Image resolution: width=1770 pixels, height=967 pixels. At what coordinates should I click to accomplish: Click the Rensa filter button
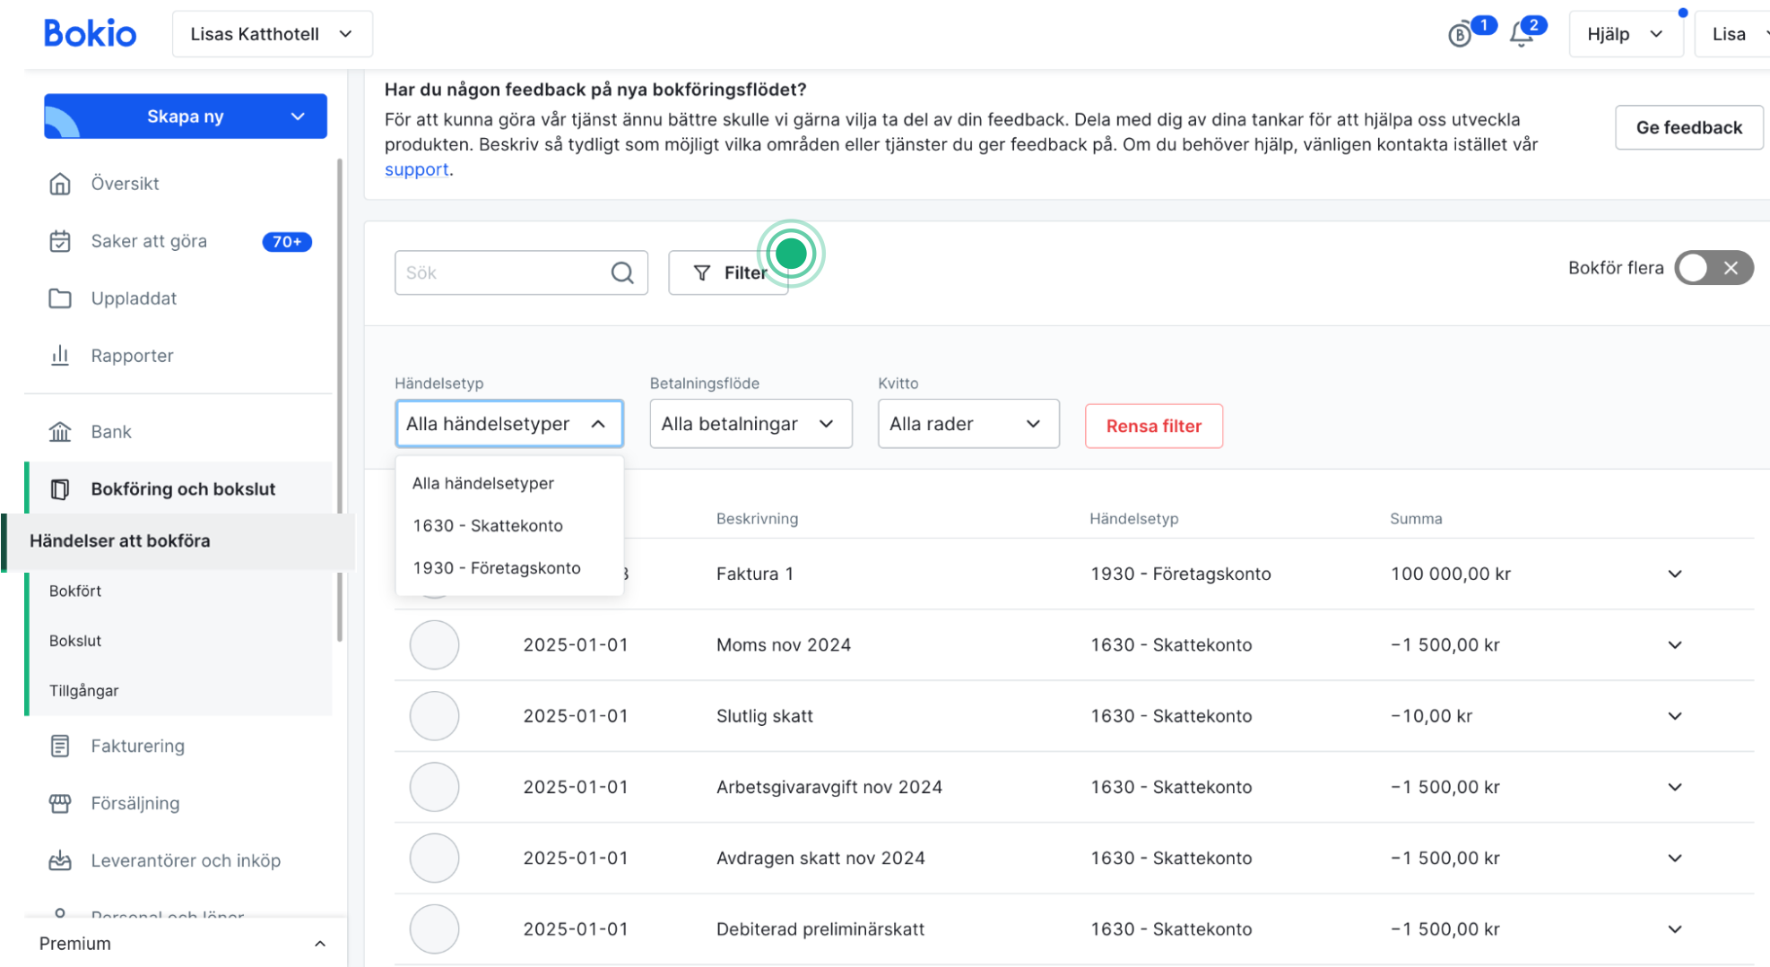[1153, 427]
